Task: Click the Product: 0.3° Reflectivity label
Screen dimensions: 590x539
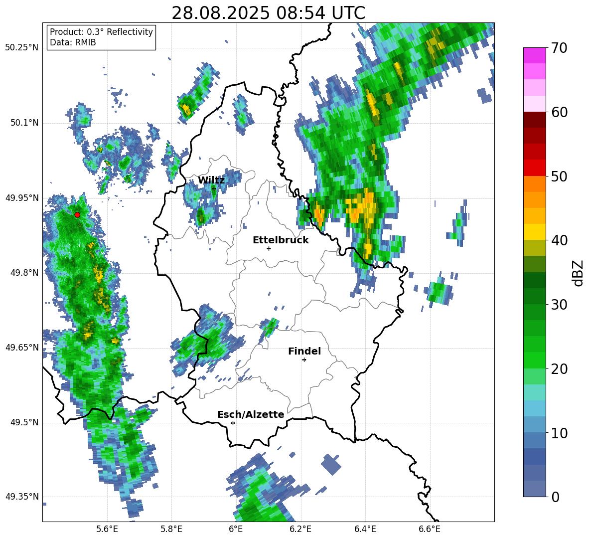Action: pos(101,31)
